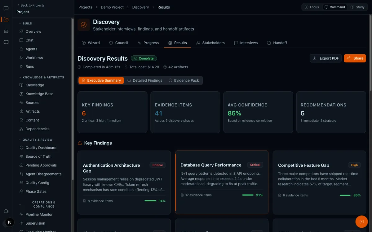
Task: Open the Stakeholders tab
Action: coord(210,43)
